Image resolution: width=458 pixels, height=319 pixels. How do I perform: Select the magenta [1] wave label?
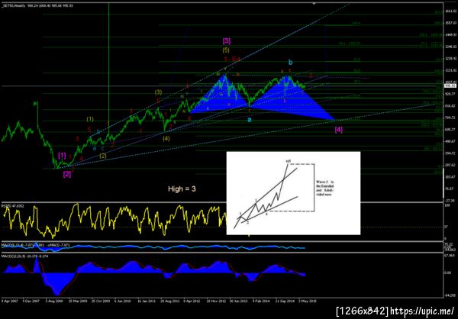coord(63,156)
